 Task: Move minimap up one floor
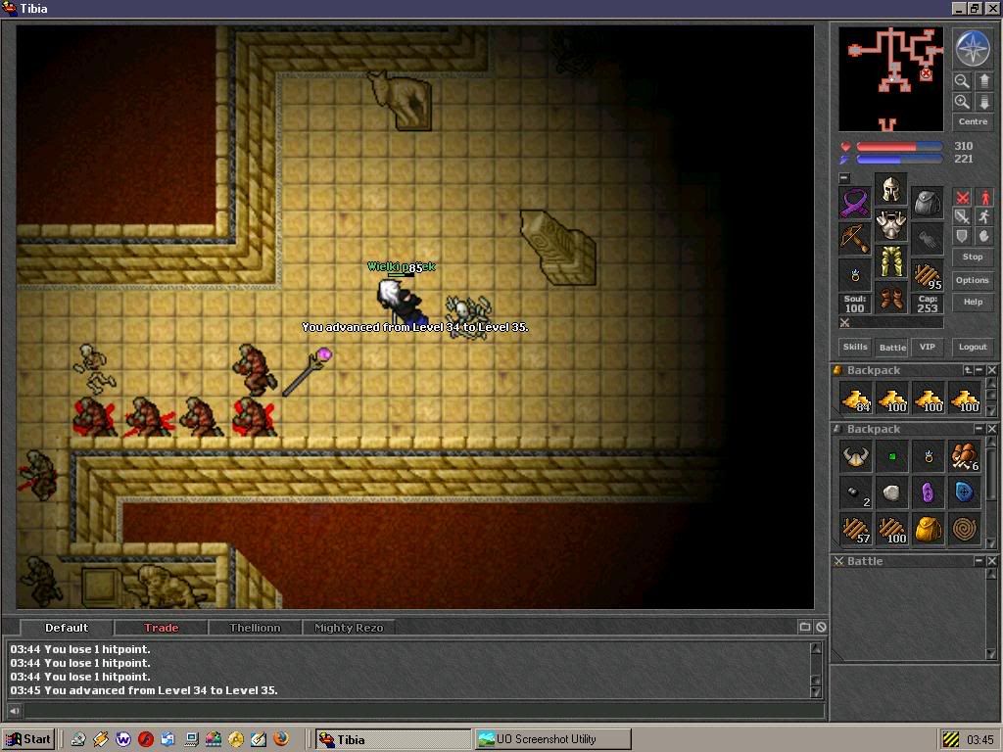tap(984, 80)
